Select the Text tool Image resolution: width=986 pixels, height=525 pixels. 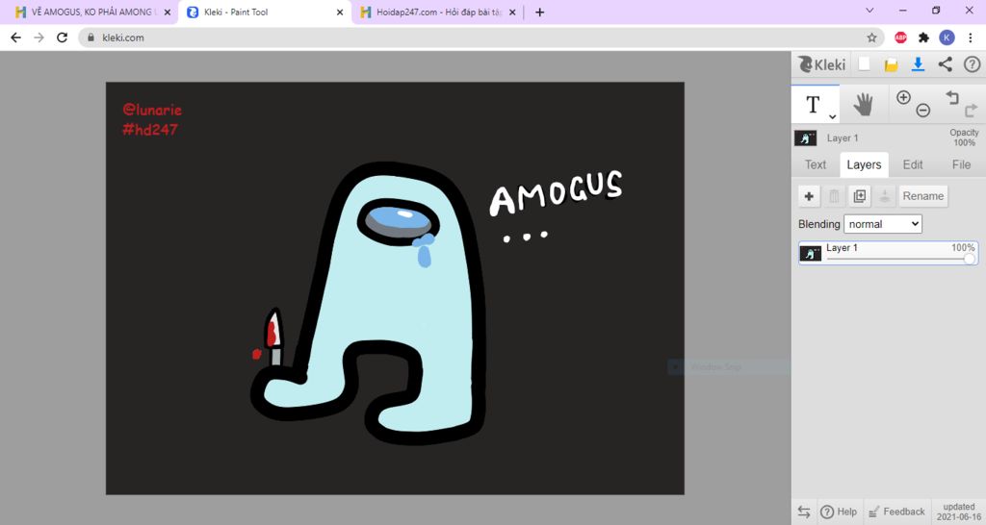click(x=815, y=104)
